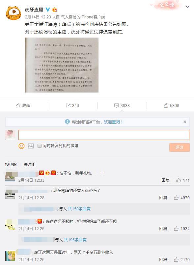Expand 共150条回复 reply thread
This screenshot has height=265, width=194.
click(79, 209)
